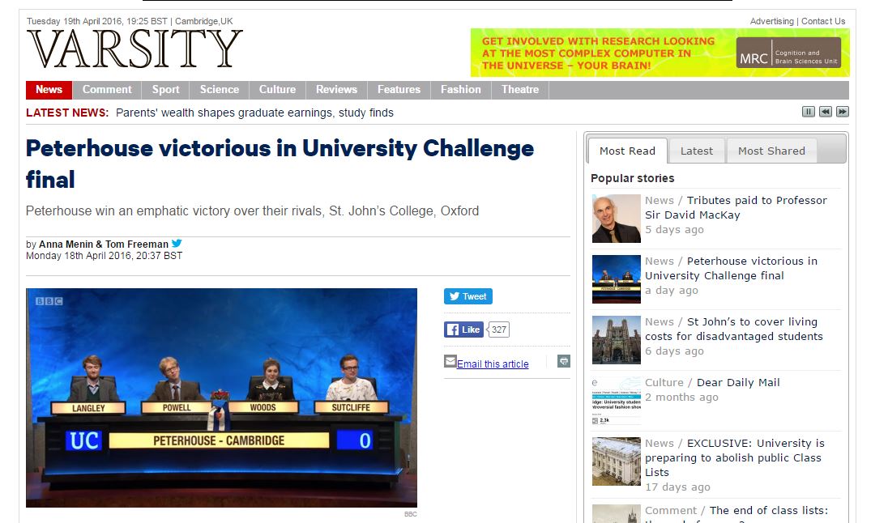888x523 pixels.
Task: Click the Facebook like count 327
Action: pyautogui.click(x=498, y=330)
